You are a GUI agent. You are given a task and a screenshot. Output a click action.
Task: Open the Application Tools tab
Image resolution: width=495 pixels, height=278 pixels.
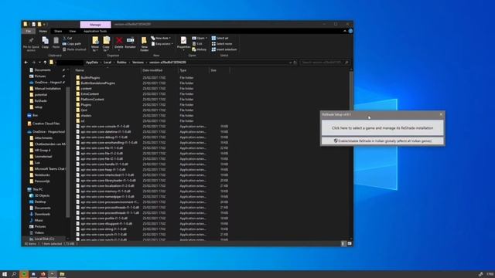(95, 31)
